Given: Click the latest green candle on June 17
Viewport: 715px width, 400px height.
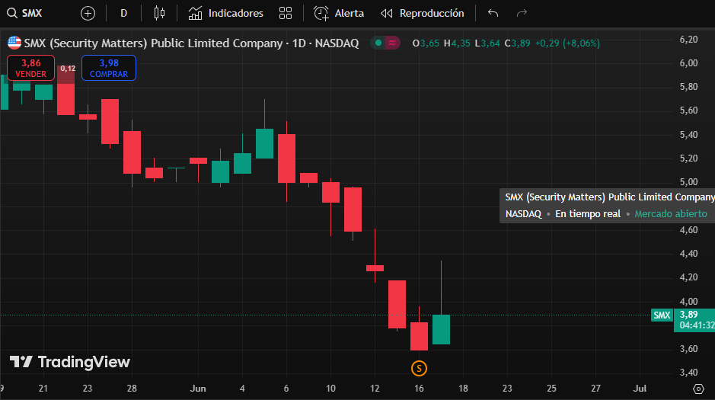Looking at the screenshot, I should click(441, 329).
